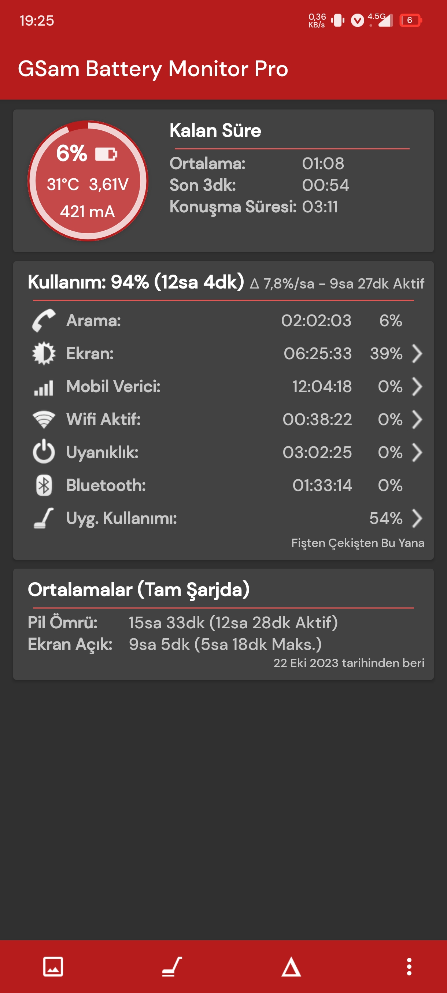The image size is (447, 993).
Task: Tap the Kullanım: 94% header
Action: pos(136,282)
